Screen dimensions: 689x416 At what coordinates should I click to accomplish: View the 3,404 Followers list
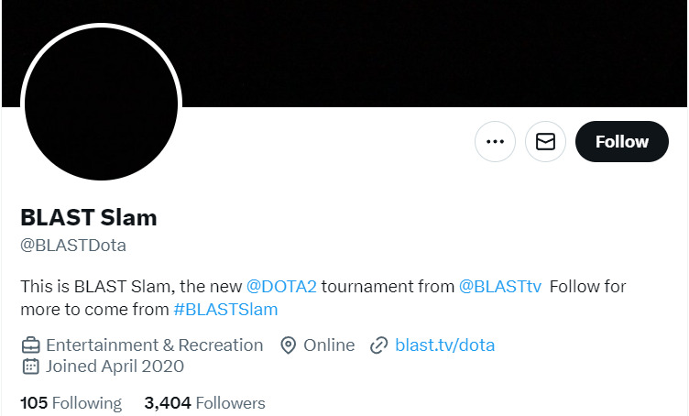204,403
